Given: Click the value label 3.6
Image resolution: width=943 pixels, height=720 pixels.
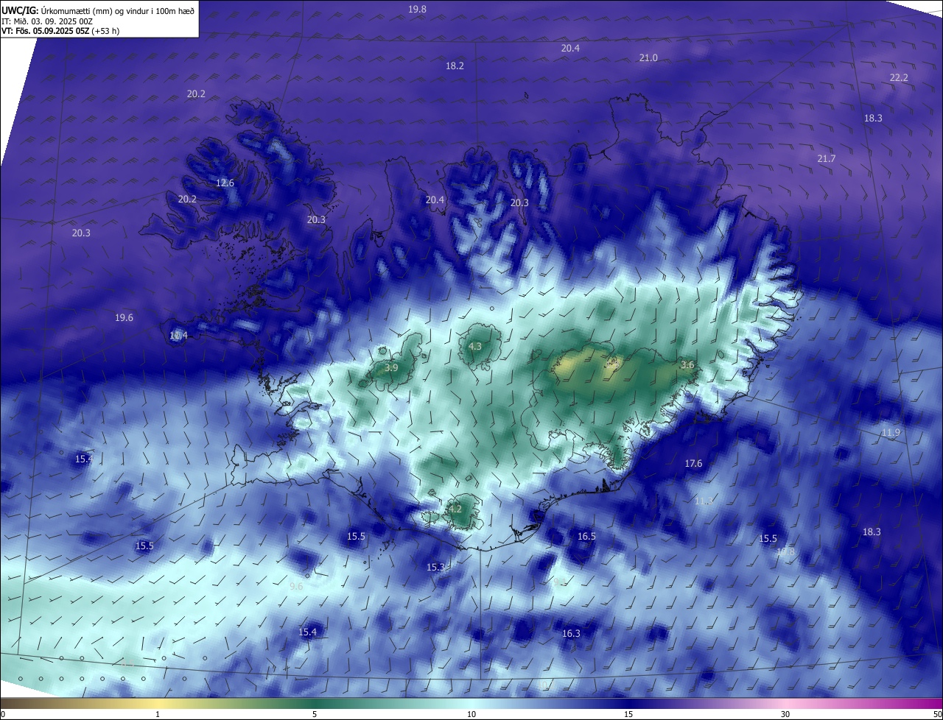Looking at the screenshot, I should tap(687, 364).
